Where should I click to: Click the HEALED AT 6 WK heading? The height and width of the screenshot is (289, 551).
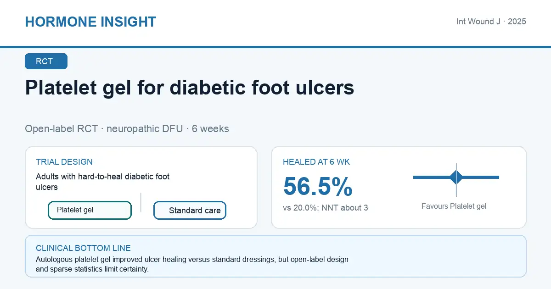[316, 162]
